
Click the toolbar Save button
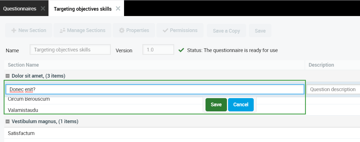(260, 31)
